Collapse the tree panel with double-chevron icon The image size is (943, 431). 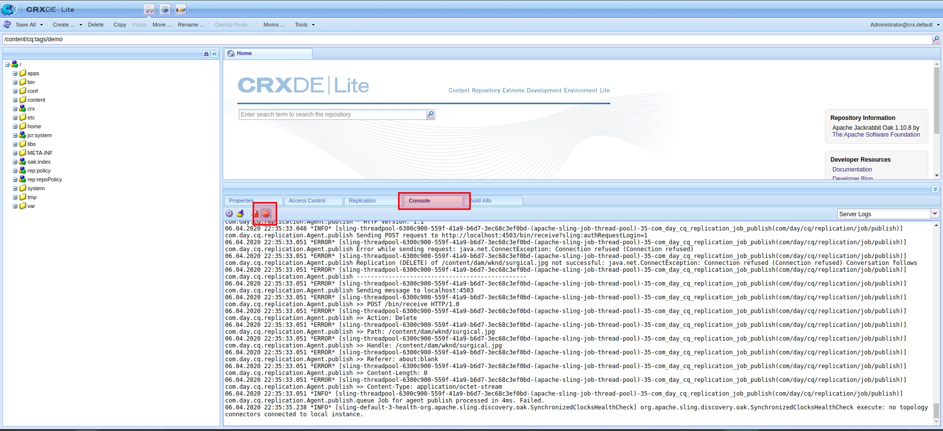coord(214,54)
